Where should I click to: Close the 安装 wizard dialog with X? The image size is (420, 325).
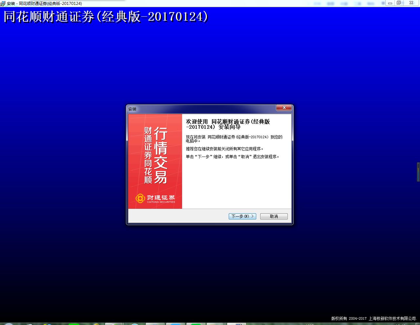tap(284, 108)
